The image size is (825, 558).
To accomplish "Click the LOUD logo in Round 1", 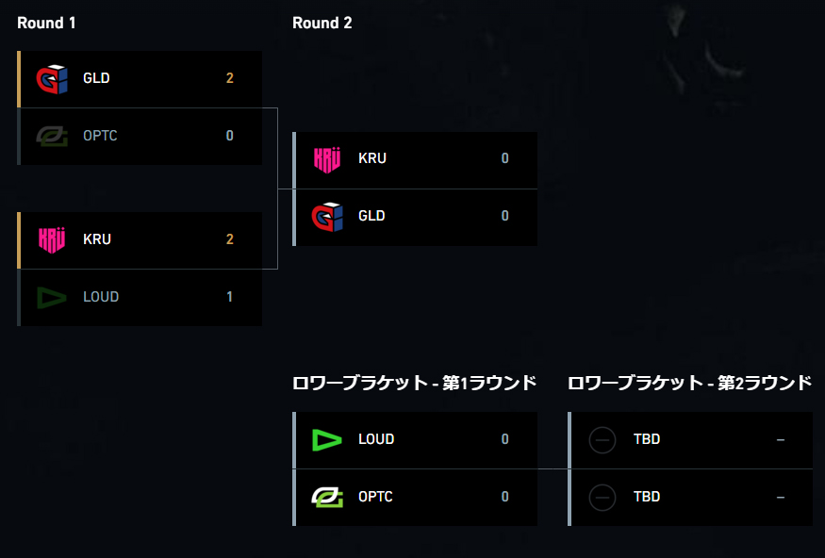I will pyautogui.click(x=52, y=298).
